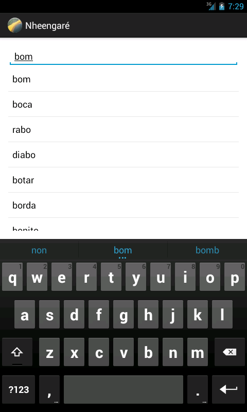The image size is (247, 412).
Task: Toggle the shift key on the keyboard
Action: [17, 352]
